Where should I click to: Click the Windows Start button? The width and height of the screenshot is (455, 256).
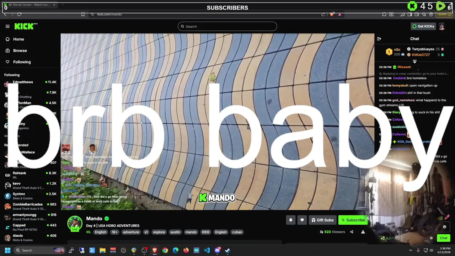click(7, 250)
